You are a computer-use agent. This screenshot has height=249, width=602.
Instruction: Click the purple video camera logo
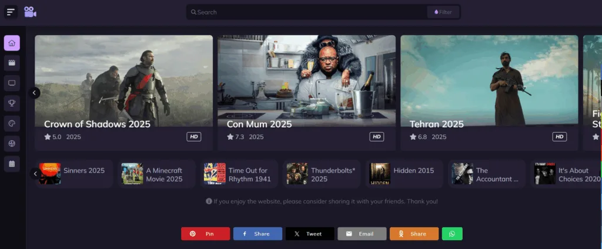(x=31, y=12)
